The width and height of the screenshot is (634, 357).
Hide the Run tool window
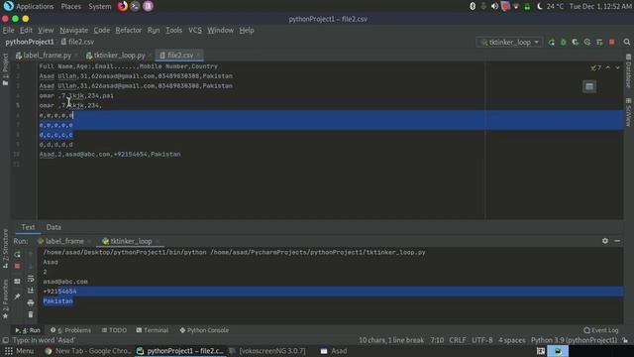617,241
